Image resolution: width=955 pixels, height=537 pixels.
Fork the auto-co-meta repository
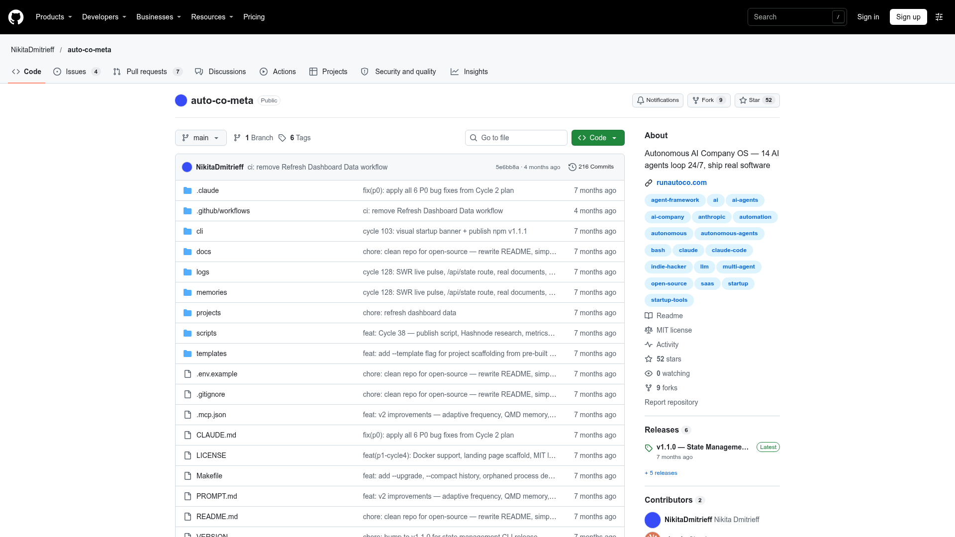click(709, 100)
